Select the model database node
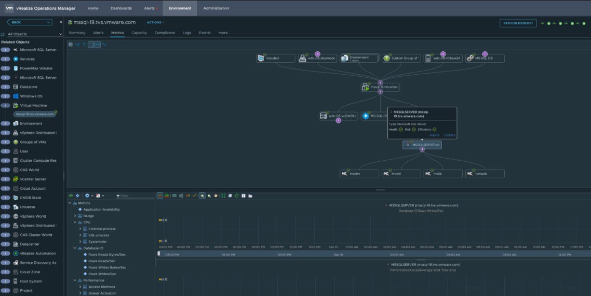Viewport: 591px width, 296px height. (x=401, y=174)
